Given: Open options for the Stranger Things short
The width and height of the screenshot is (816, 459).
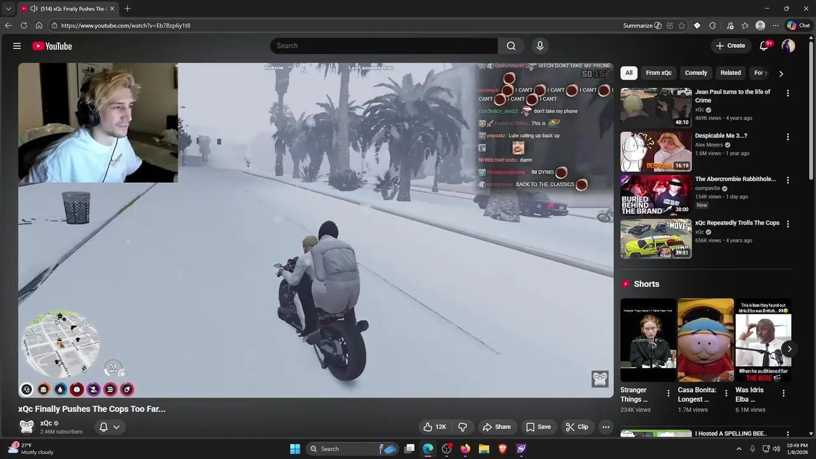Looking at the screenshot, I should tap(668, 393).
